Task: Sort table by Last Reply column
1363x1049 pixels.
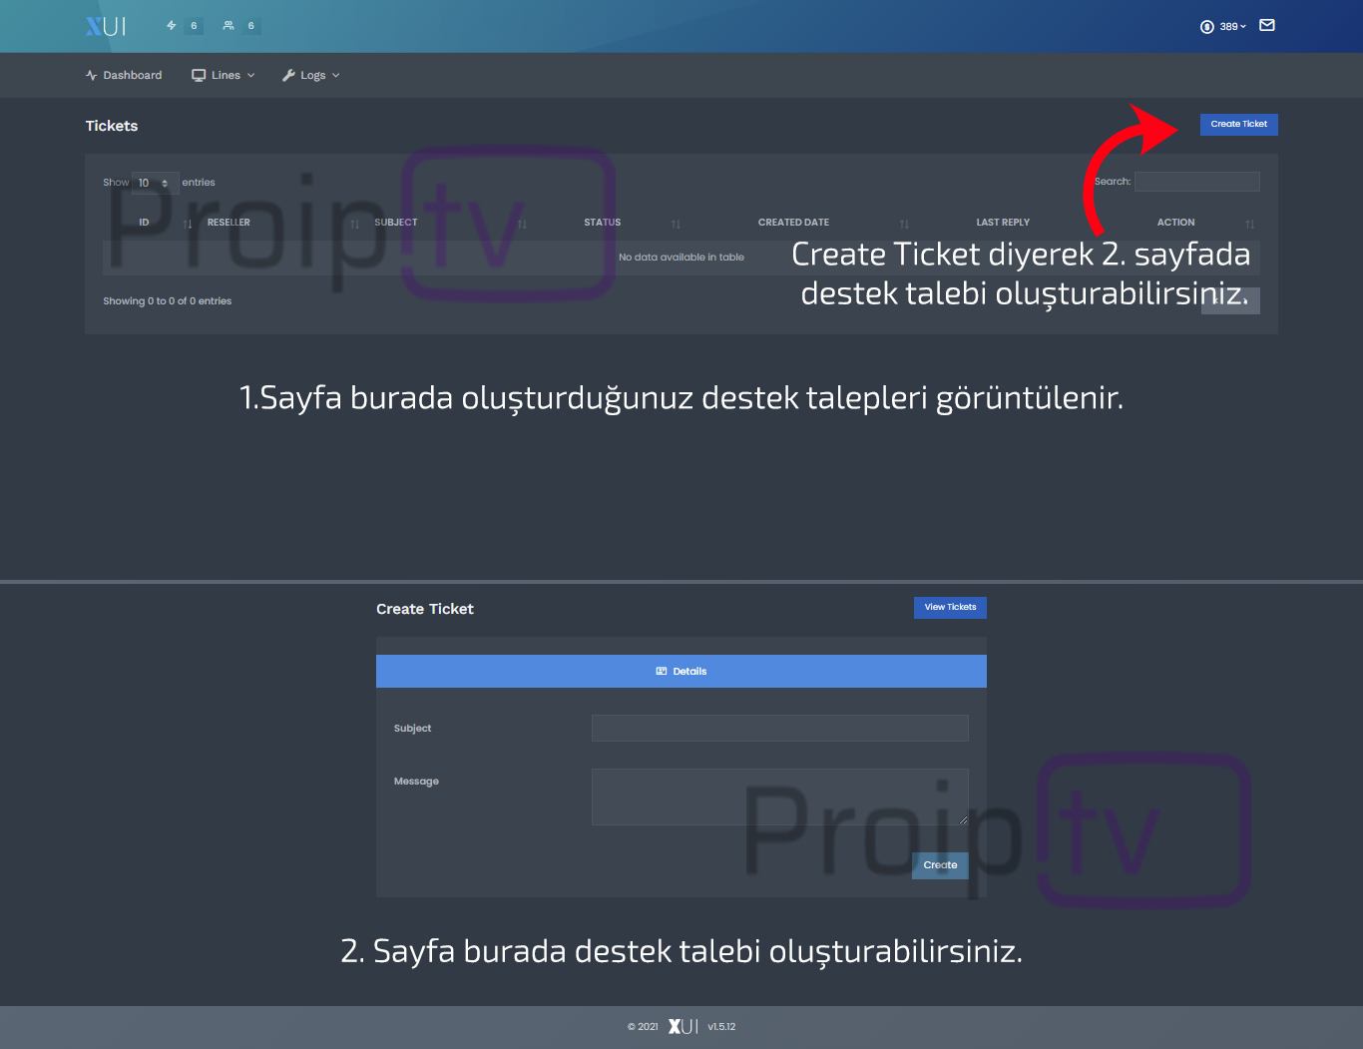Action: tap(1003, 223)
